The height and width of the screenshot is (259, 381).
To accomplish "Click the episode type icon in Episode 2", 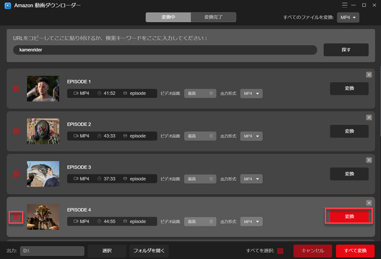I will coord(125,136).
